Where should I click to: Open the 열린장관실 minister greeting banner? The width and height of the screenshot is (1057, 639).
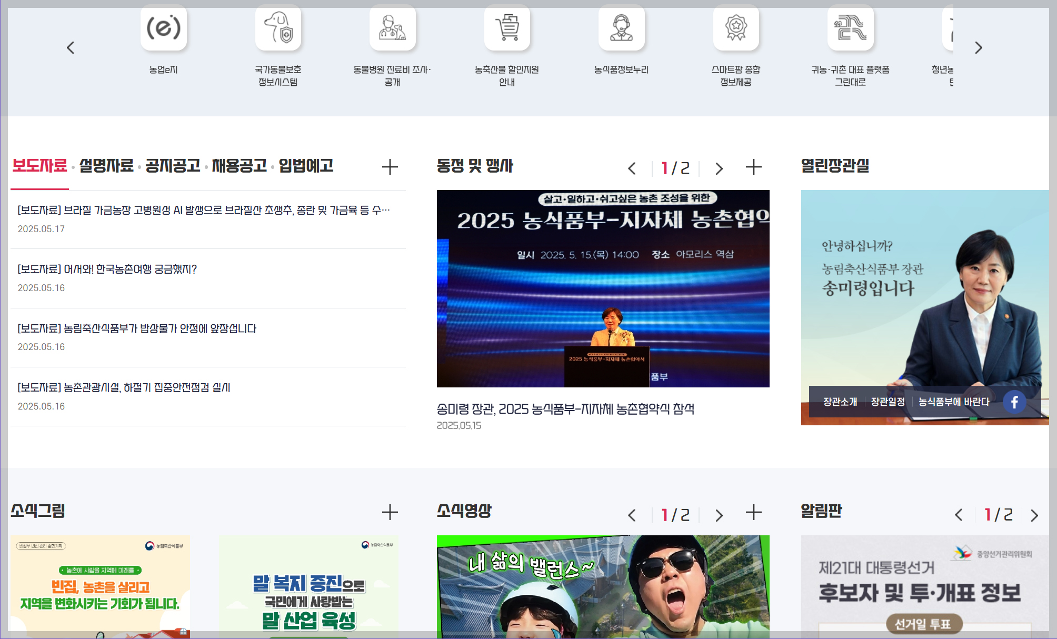tap(925, 307)
